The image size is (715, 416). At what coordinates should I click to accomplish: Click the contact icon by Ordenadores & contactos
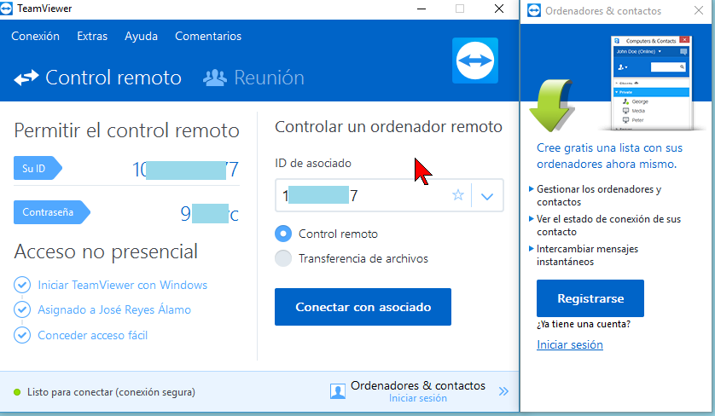pyautogui.click(x=337, y=391)
